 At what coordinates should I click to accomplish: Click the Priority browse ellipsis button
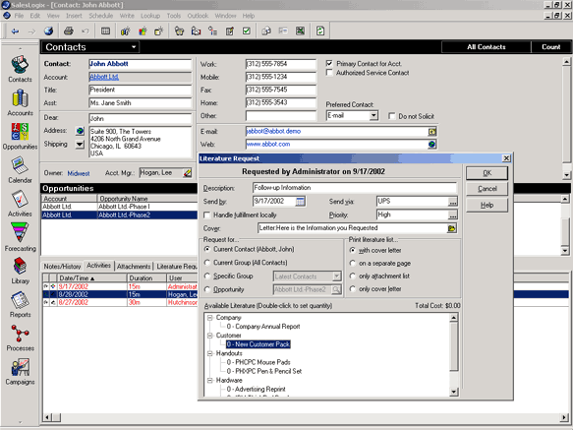tap(452, 215)
